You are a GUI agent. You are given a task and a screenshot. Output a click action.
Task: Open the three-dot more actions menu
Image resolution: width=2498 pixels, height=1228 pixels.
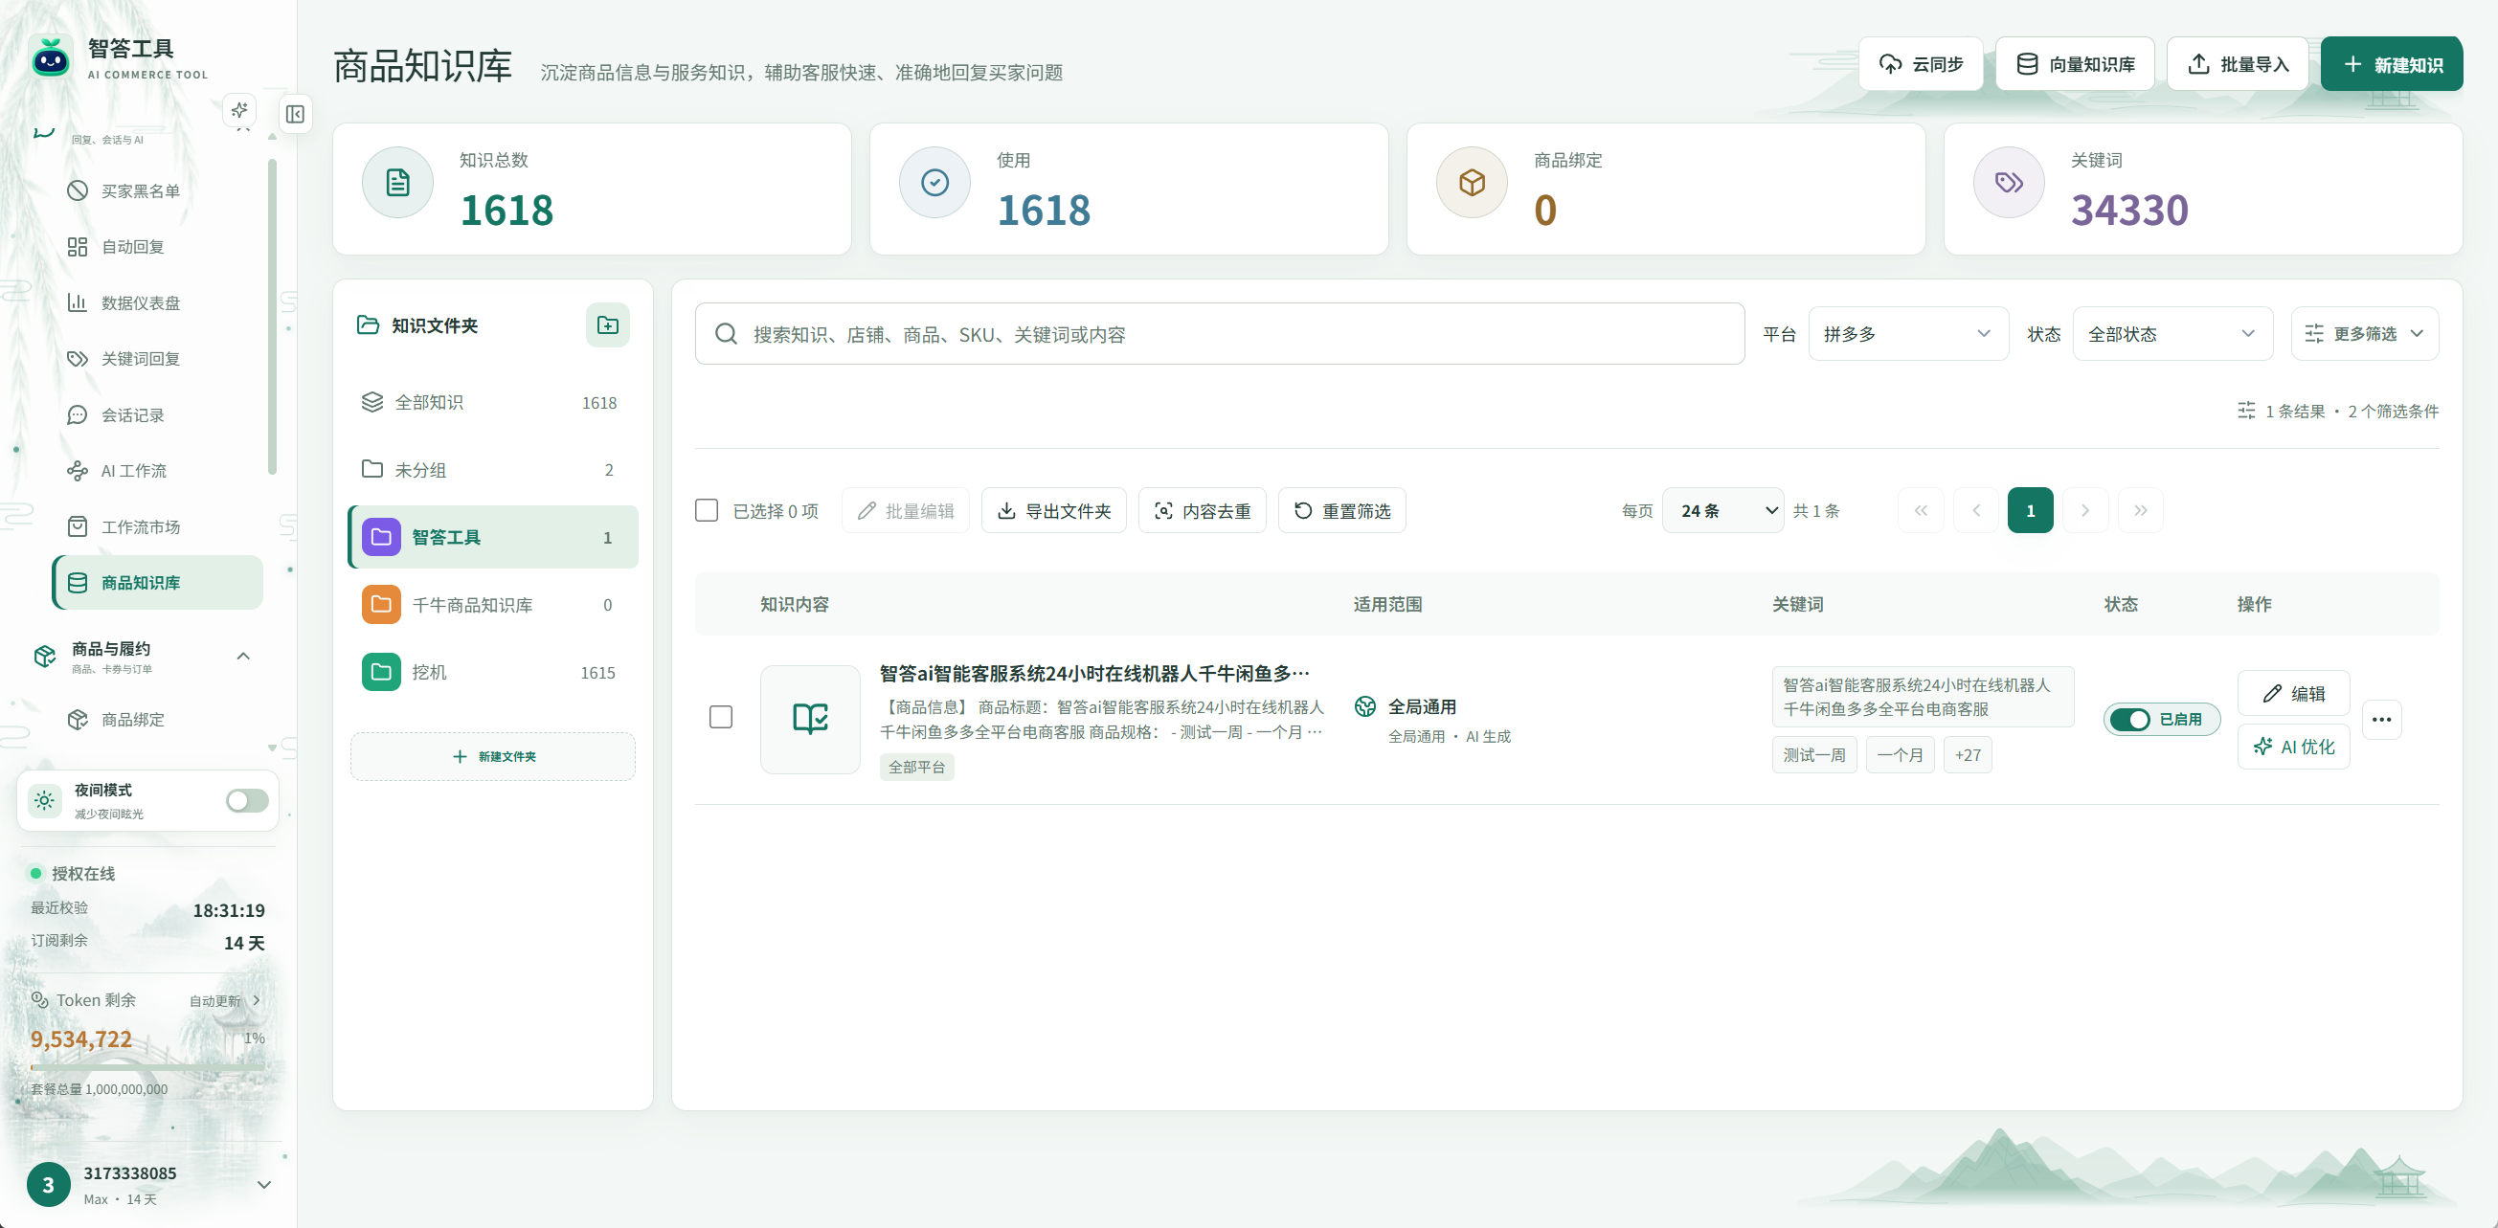tap(2380, 719)
